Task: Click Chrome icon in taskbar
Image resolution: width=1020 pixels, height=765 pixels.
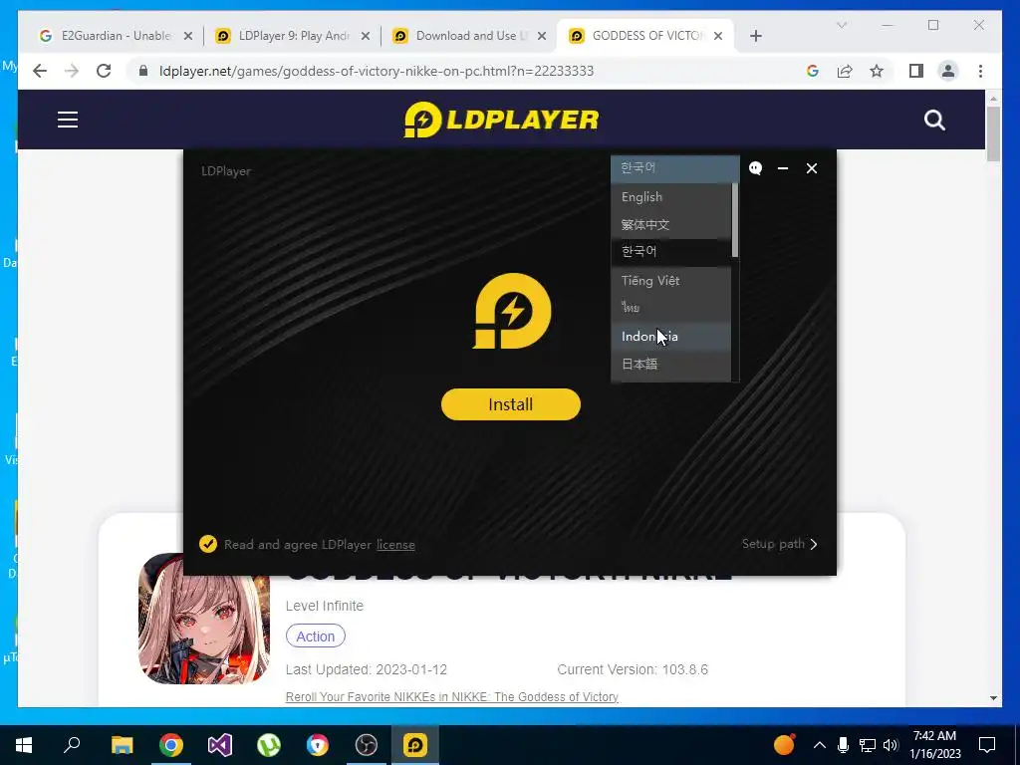Action: coord(171,745)
